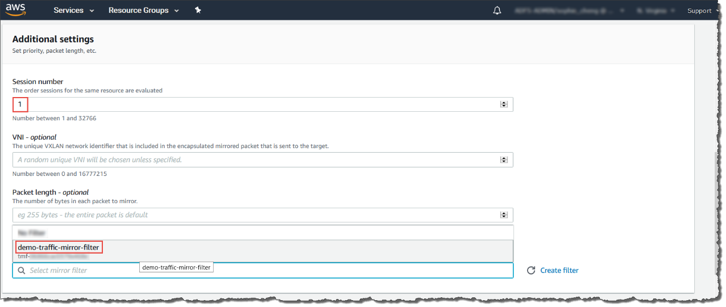Click the pin favorites icon
Screen dimensions: 726x307
tap(198, 10)
